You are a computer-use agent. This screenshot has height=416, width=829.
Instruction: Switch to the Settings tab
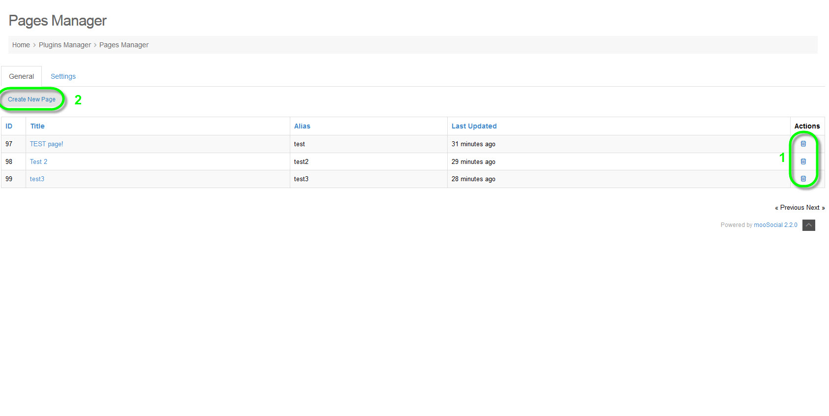(x=63, y=76)
